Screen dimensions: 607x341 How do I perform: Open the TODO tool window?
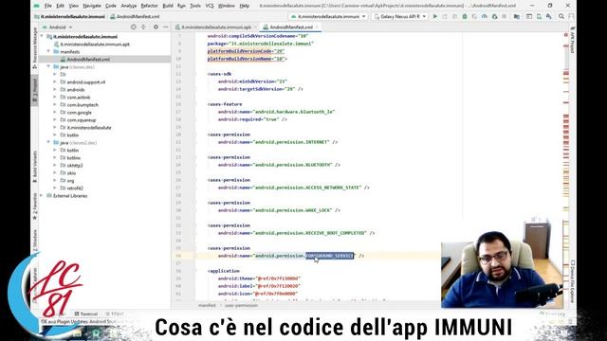tap(115, 314)
